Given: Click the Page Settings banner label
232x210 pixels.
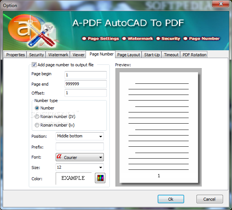Looking at the screenshot, I should point(103,38).
